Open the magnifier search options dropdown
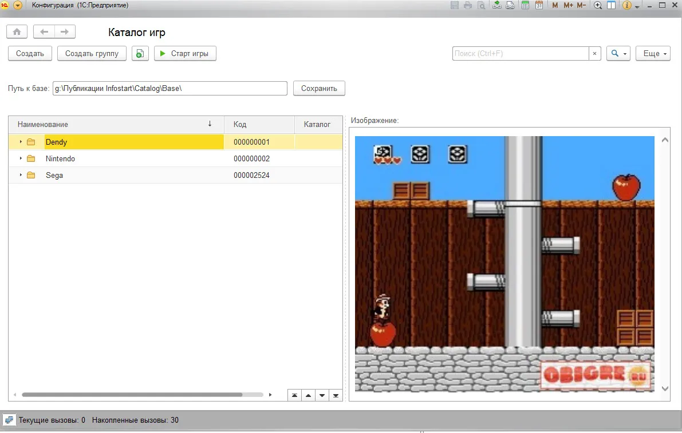Screen dimensions: 682x433 point(618,53)
